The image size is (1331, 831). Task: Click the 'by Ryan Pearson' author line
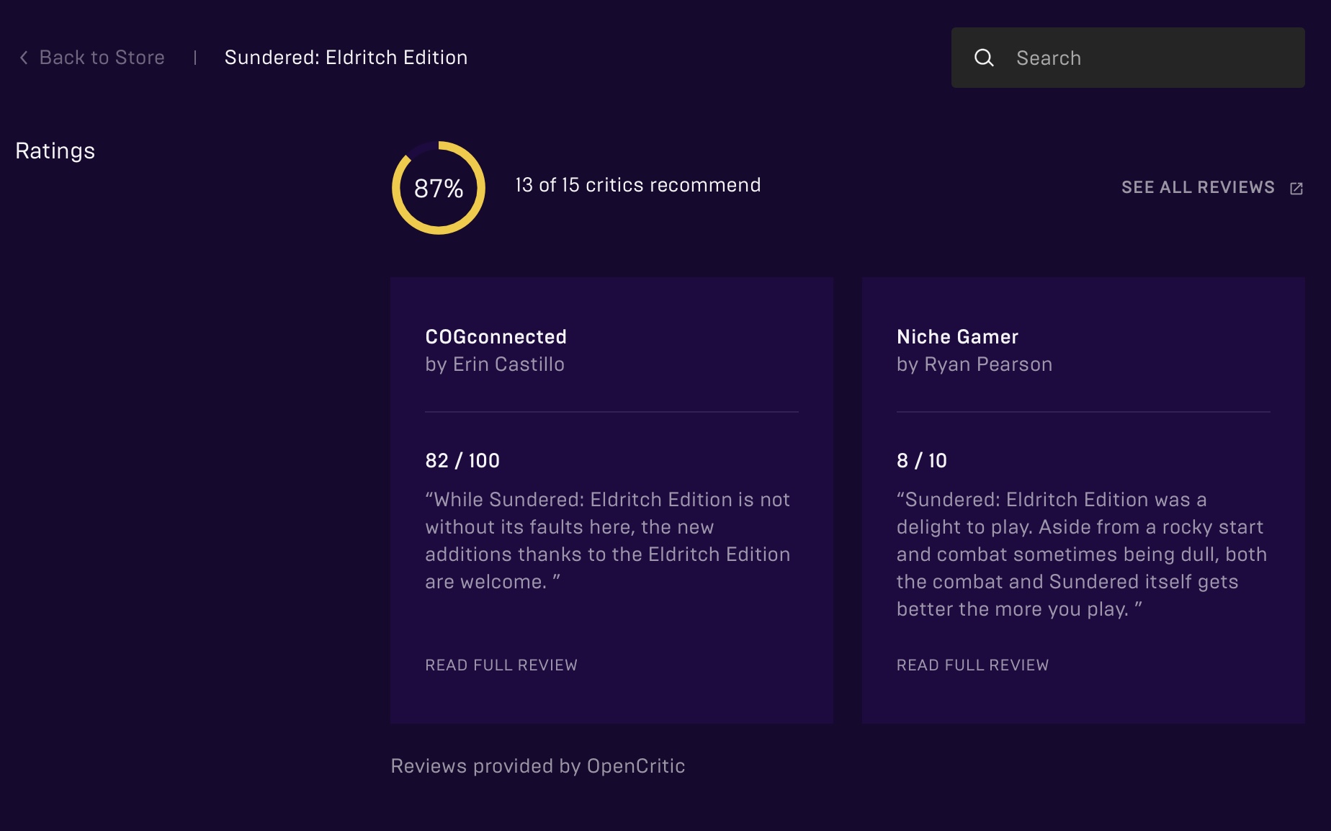click(974, 364)
